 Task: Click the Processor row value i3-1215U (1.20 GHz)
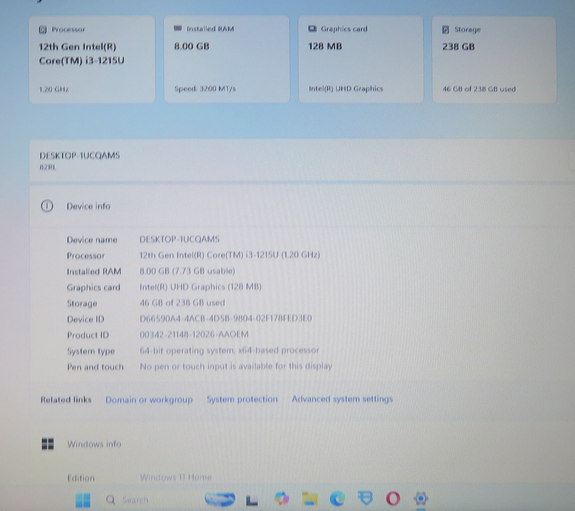click(x=230, y=255)
